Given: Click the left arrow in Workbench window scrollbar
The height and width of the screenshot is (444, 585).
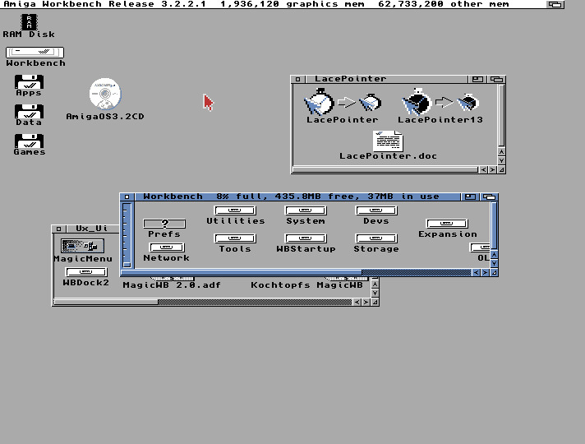Looking at the screenshot, I should 476,273.
